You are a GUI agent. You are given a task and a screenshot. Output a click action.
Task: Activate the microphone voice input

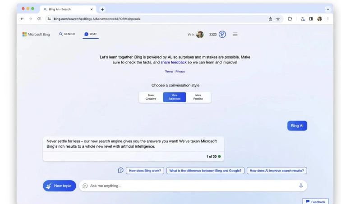coord(301,186)
